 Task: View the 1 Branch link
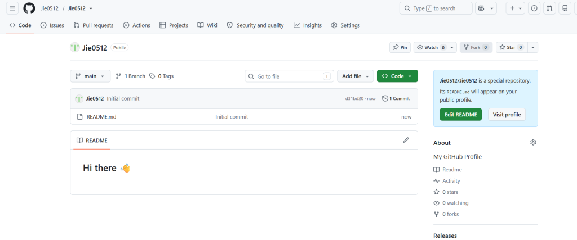[130, 76]
